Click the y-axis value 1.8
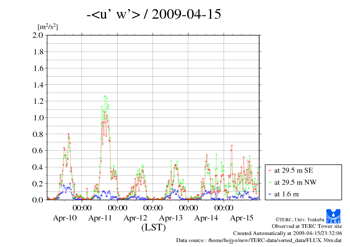Viewport: 350px width, 247px height. click(x=38, y=52)
